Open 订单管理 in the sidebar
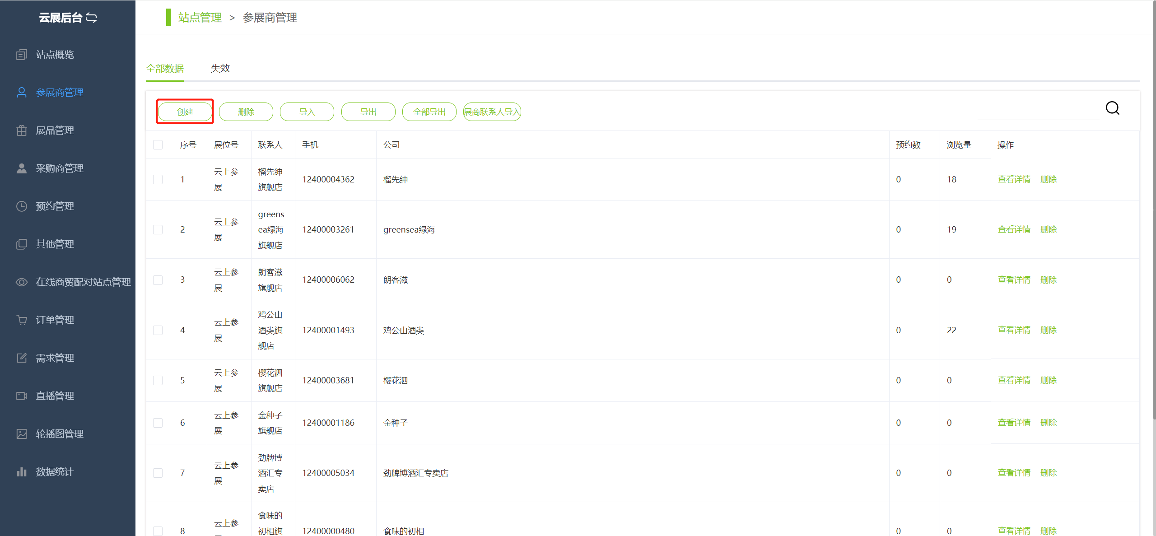 tap(55, 320)
